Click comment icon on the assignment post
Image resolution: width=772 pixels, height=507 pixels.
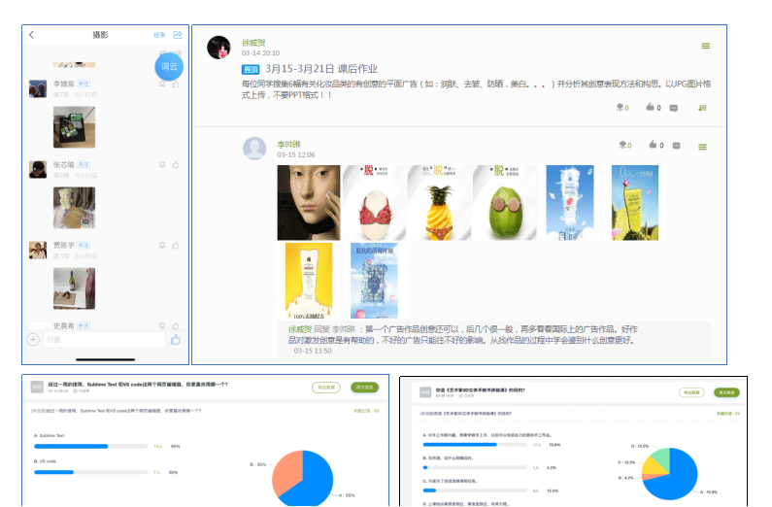(x=674, y=108)
